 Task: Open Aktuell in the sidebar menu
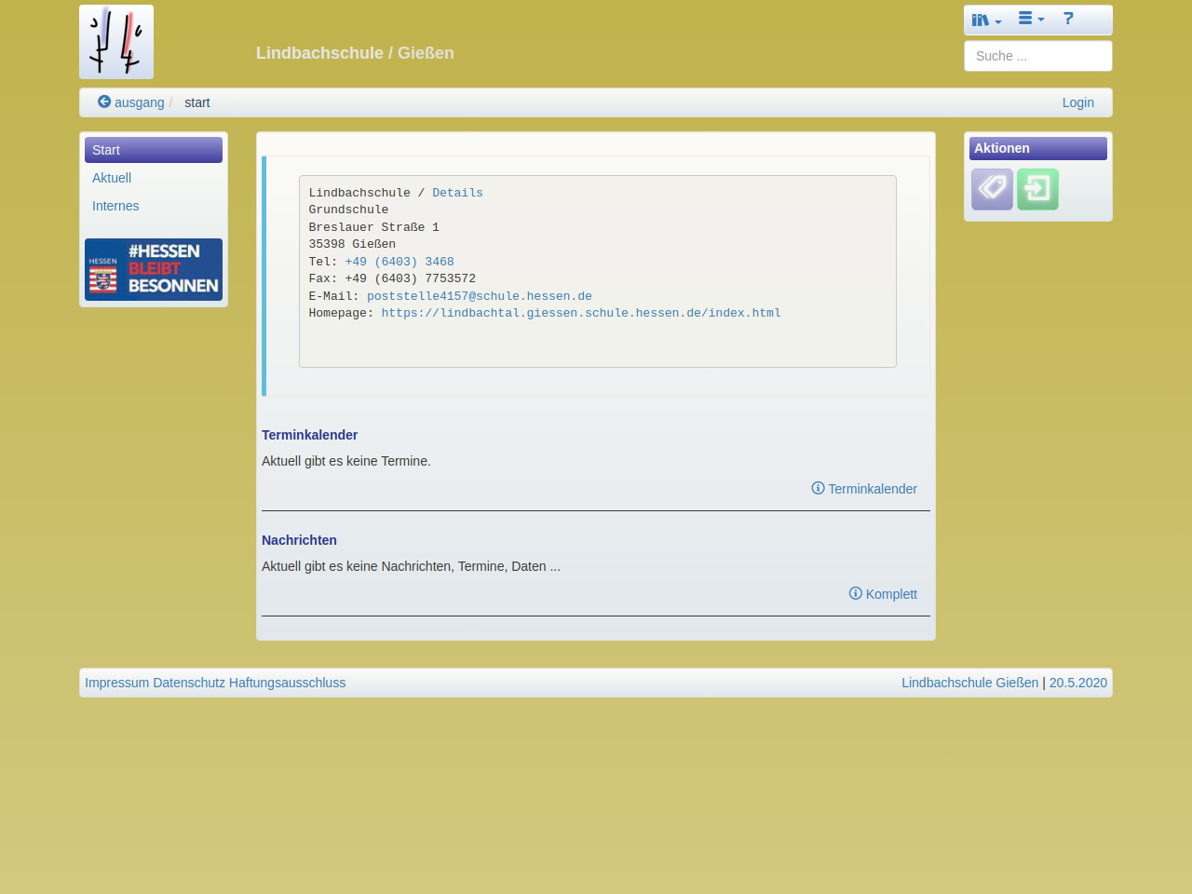tap(112, 178)
